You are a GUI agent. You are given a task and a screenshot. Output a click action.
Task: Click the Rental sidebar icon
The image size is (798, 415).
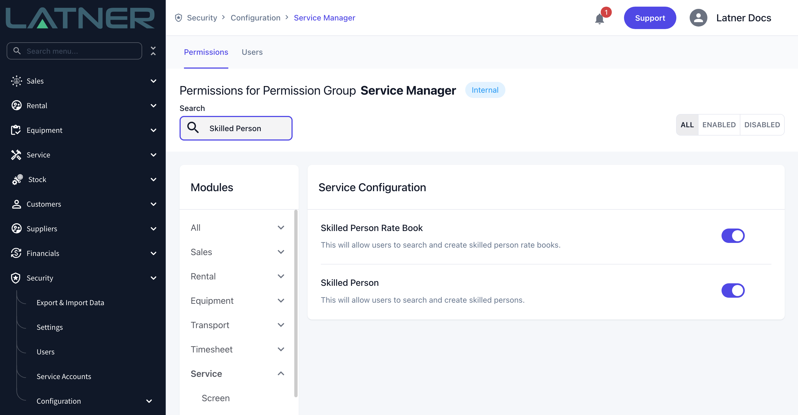click(16, 105)
